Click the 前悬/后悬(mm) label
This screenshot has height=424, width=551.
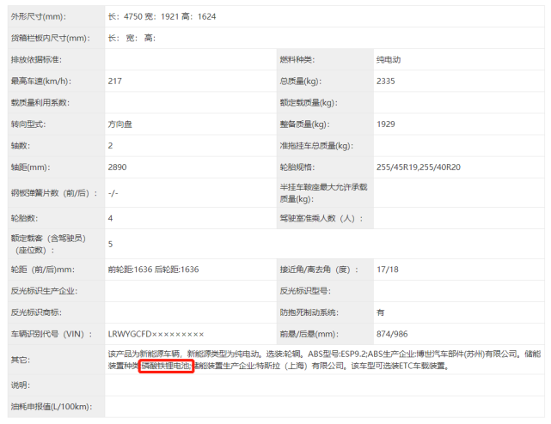309,334
